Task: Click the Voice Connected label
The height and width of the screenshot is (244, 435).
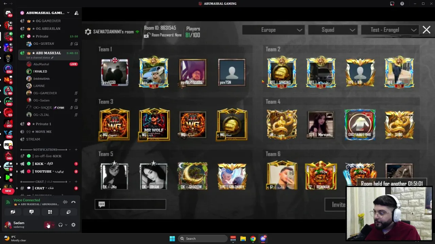Action: point(27,200)
